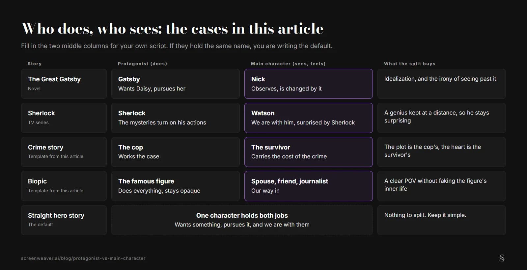
Task: Select the 'Crime story' card title
Action: [46, 147]
